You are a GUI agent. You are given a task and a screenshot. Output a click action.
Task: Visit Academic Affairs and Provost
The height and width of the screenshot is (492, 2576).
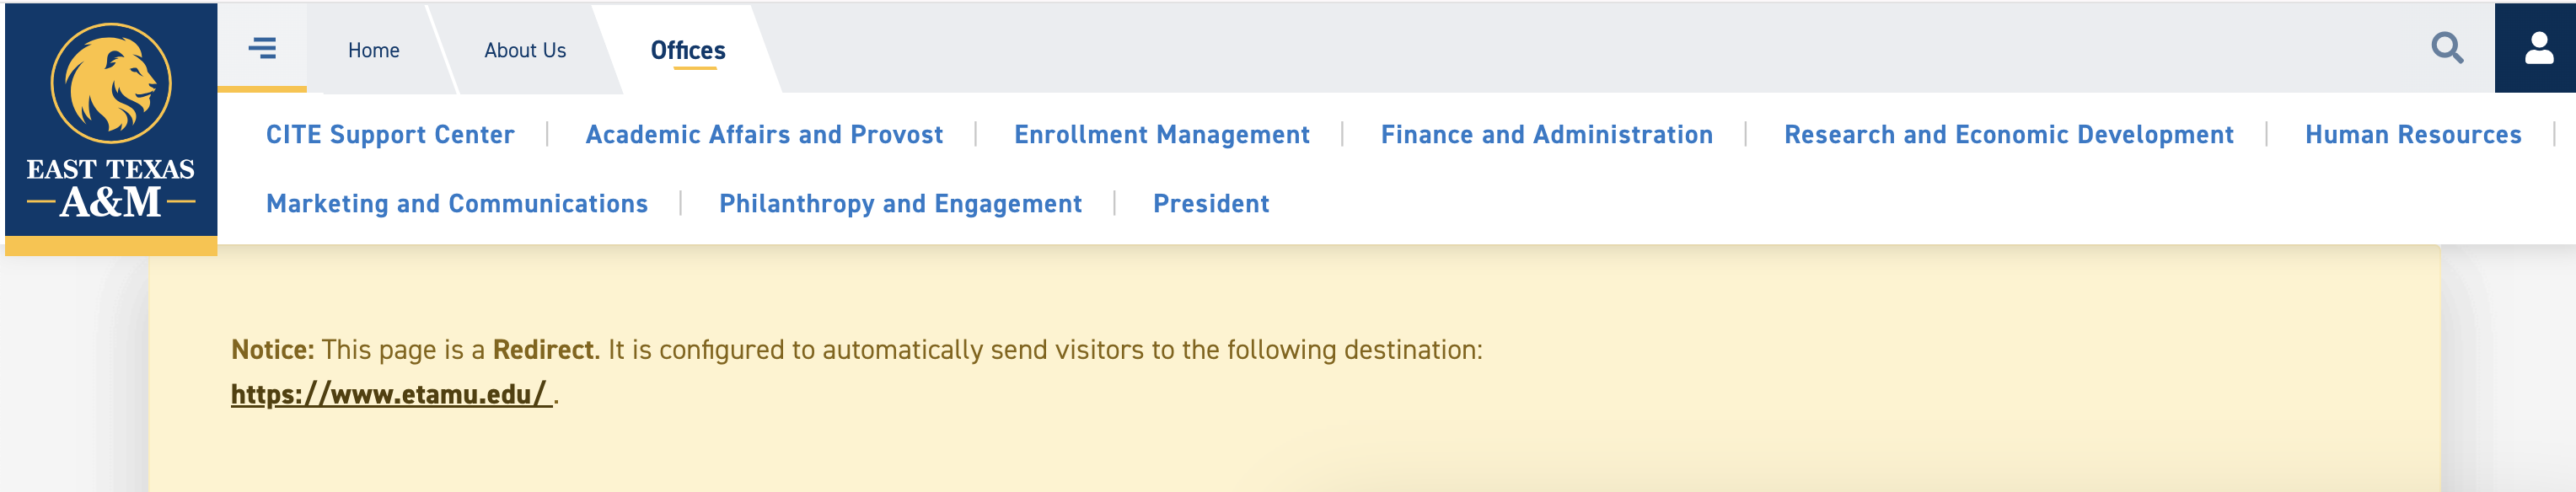tap(764, 134)
